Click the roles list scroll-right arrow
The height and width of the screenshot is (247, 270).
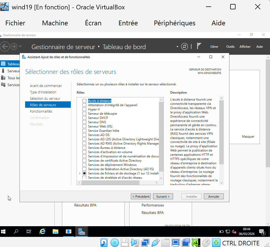pyautogui.click(x=156, y=182)
